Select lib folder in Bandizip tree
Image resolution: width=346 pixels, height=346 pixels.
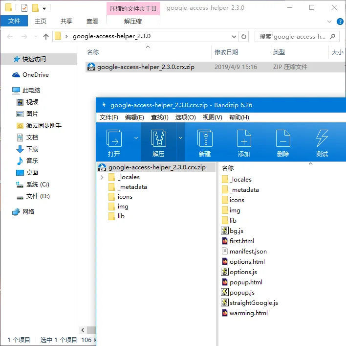coord(116,216)
